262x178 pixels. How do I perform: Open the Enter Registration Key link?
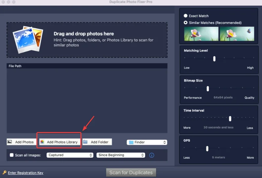click(26, 173)
